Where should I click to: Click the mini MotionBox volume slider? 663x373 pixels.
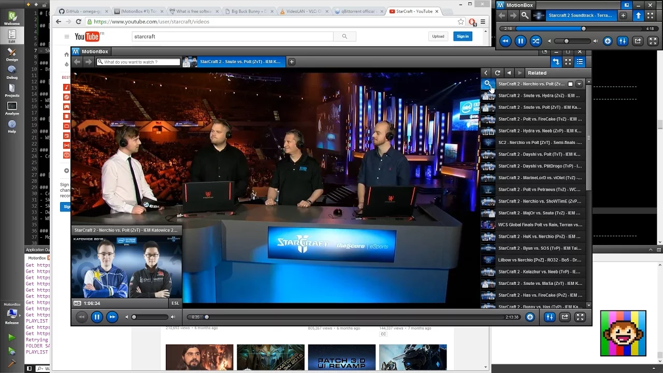coord(572,41)
